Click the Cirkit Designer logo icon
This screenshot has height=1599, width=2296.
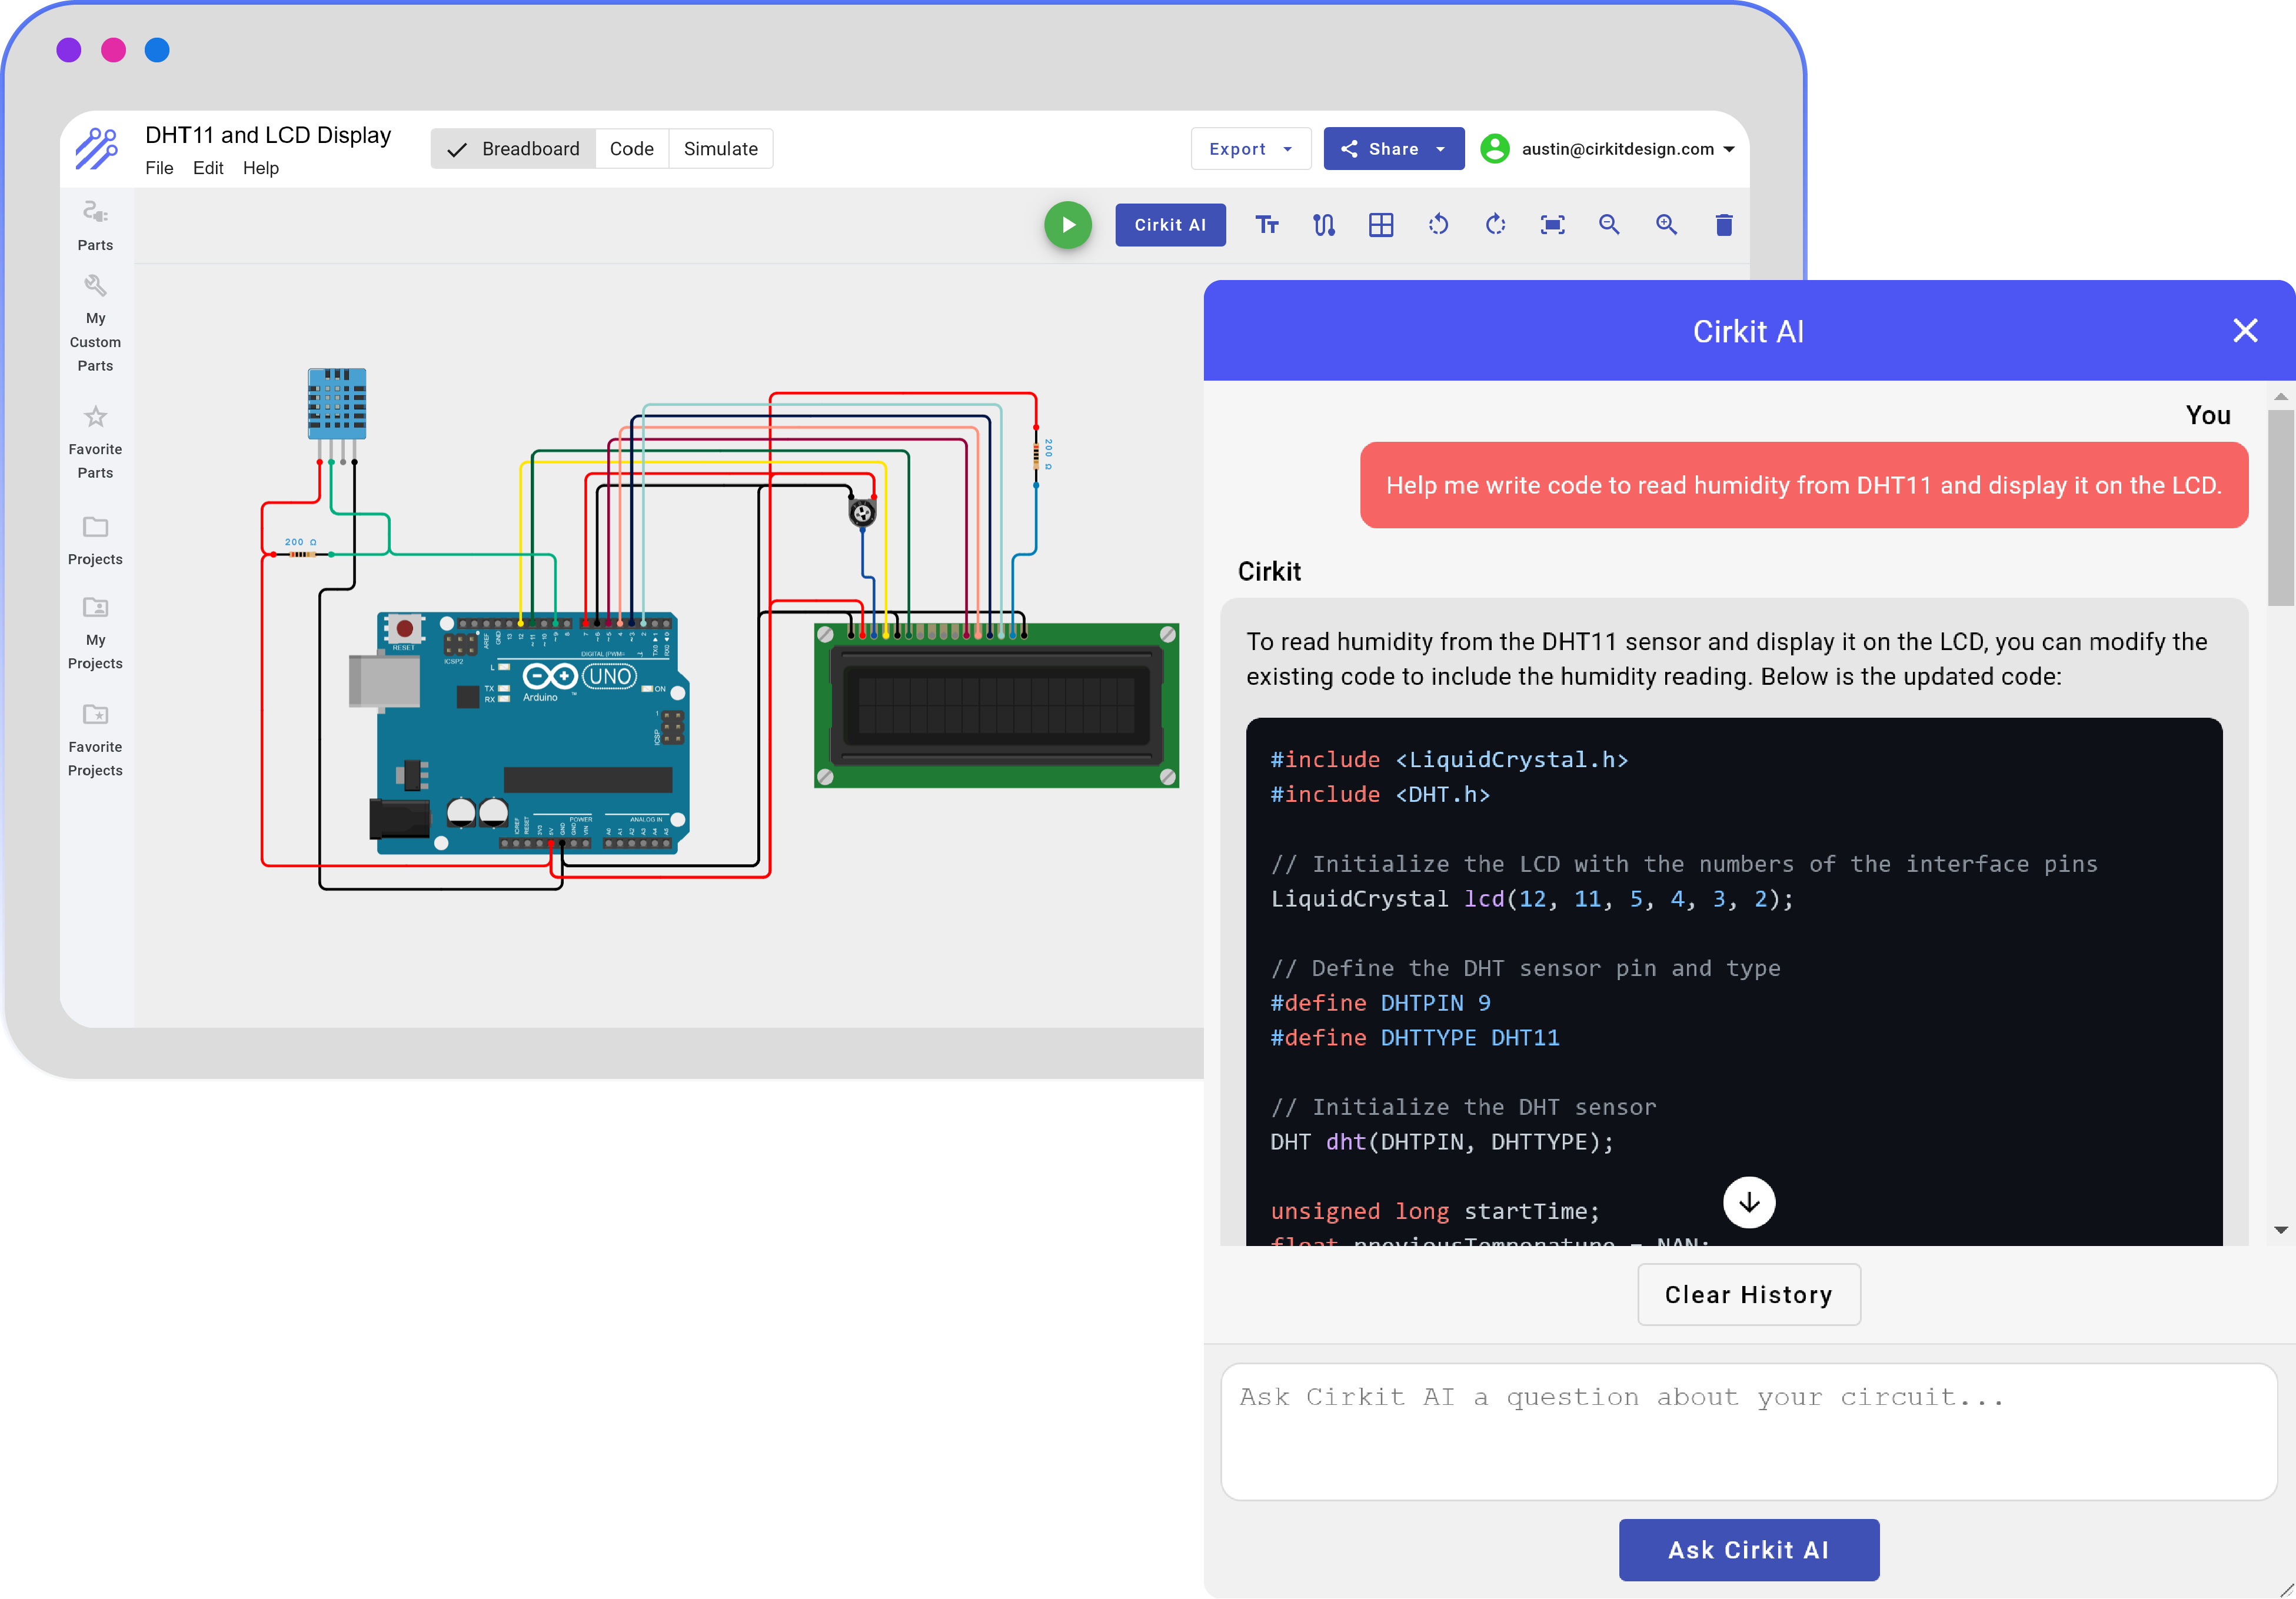(x=97, y=149)
